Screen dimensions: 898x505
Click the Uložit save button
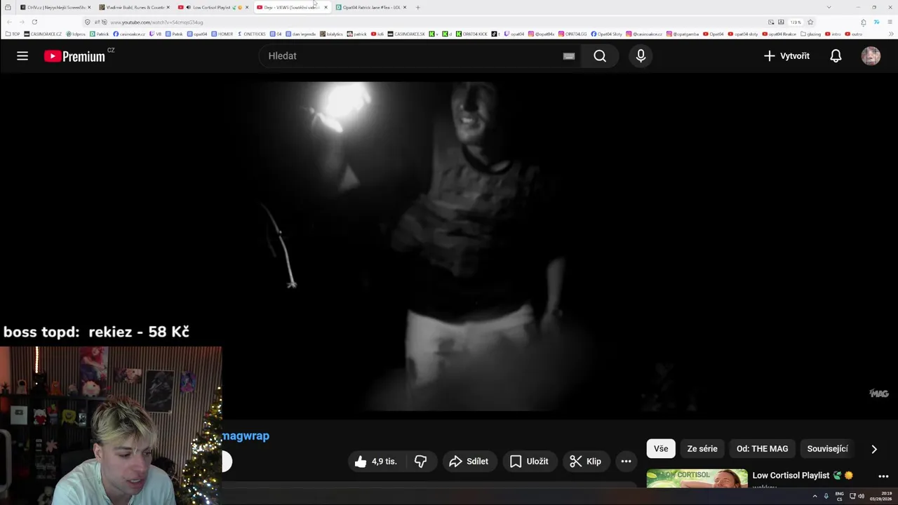coord(529,461)
